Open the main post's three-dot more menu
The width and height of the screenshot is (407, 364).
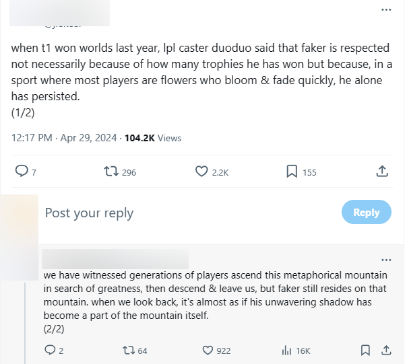click(x=386, y=10)
